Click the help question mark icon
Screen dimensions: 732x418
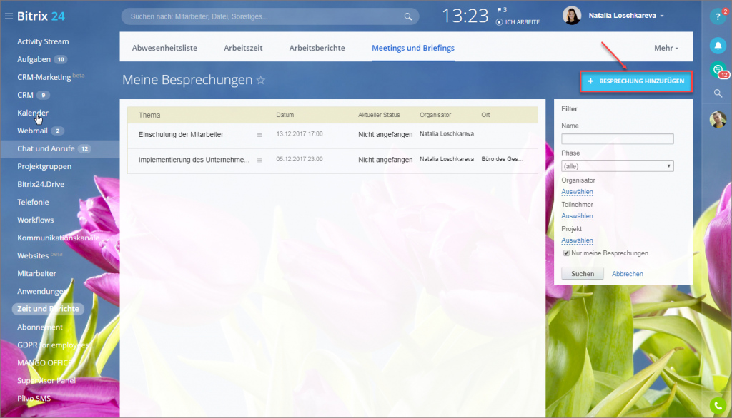click(718, 15)
